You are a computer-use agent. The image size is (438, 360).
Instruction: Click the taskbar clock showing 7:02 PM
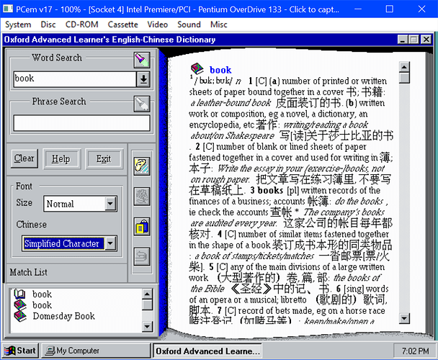click(x=415, y=351)
